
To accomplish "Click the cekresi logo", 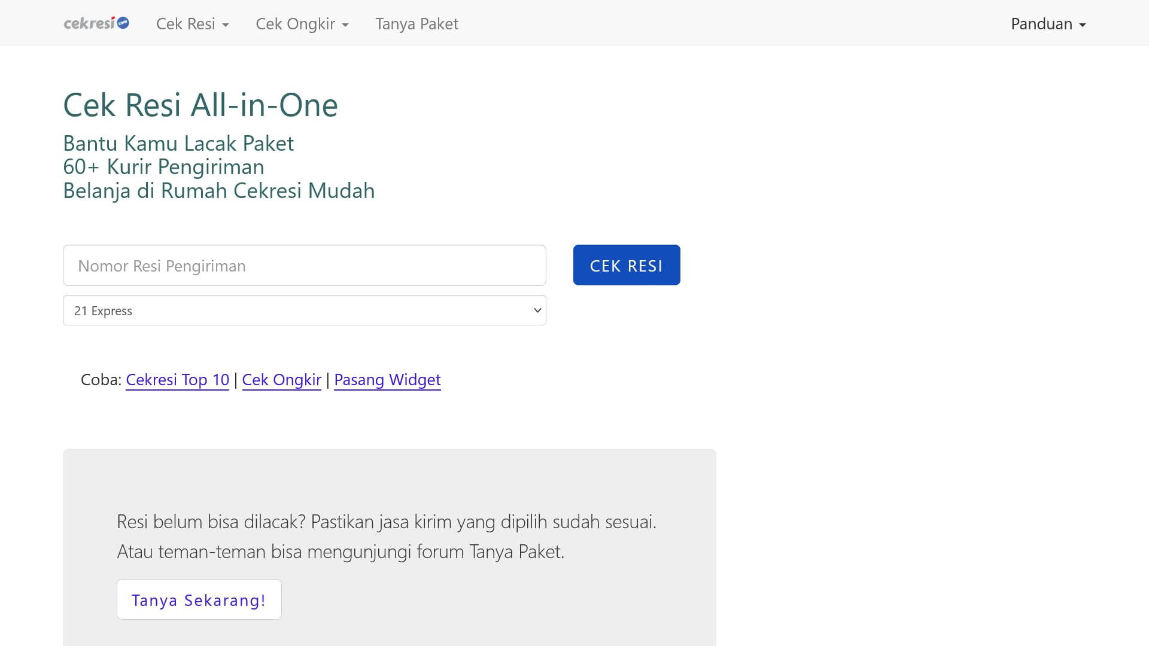I will point(96,23).
